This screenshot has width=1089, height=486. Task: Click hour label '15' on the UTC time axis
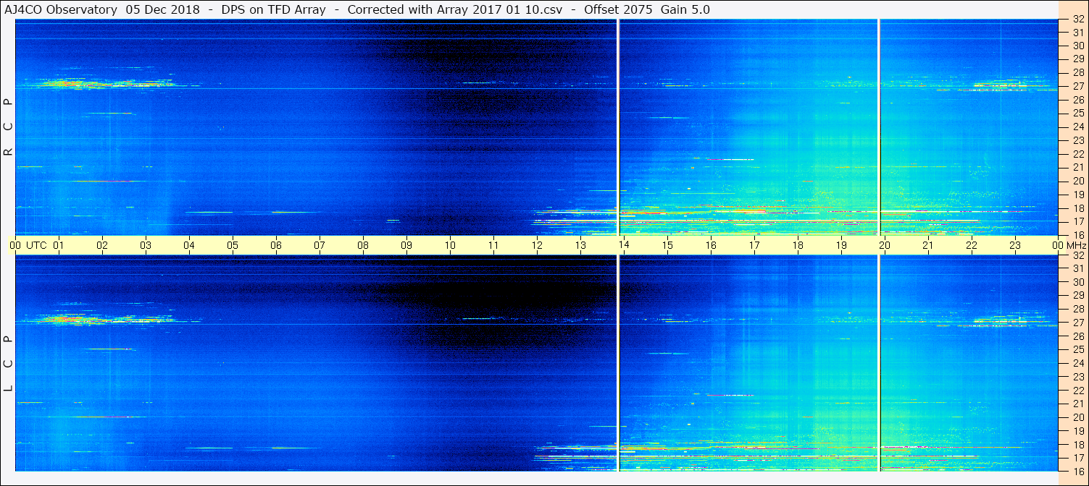coord(667,245)
